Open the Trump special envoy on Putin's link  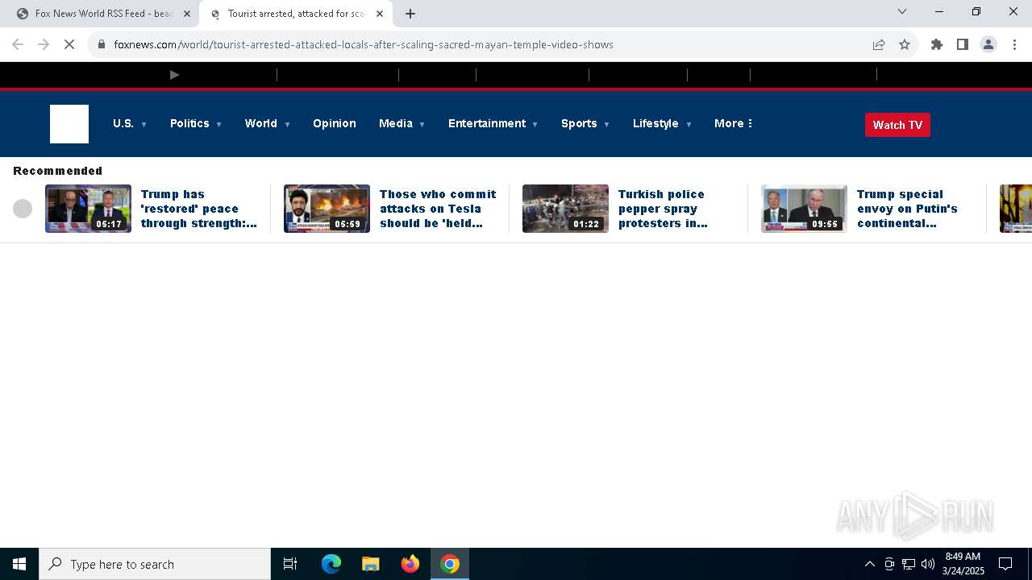point(907,209)
